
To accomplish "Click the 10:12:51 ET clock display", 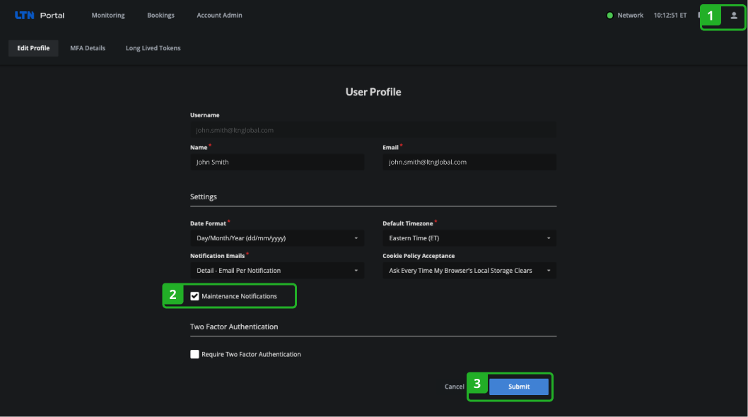I will (670, 16).
